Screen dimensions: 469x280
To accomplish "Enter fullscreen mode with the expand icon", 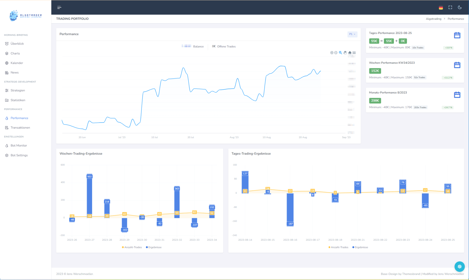I will [450, 8].
